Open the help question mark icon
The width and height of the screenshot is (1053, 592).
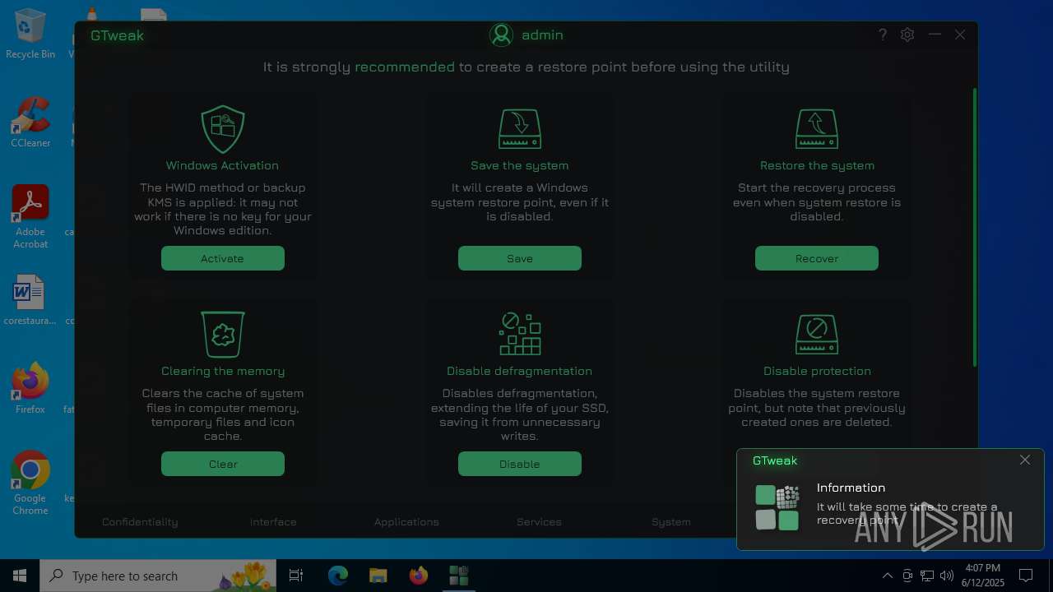883,35
